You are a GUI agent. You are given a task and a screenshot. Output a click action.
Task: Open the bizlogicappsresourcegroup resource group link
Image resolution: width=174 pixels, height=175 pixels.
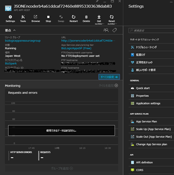pos(23,41)
